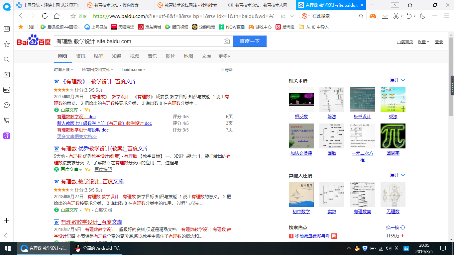Open the search icon in left sidebar
454x255 pixels.
pos(7,59)
